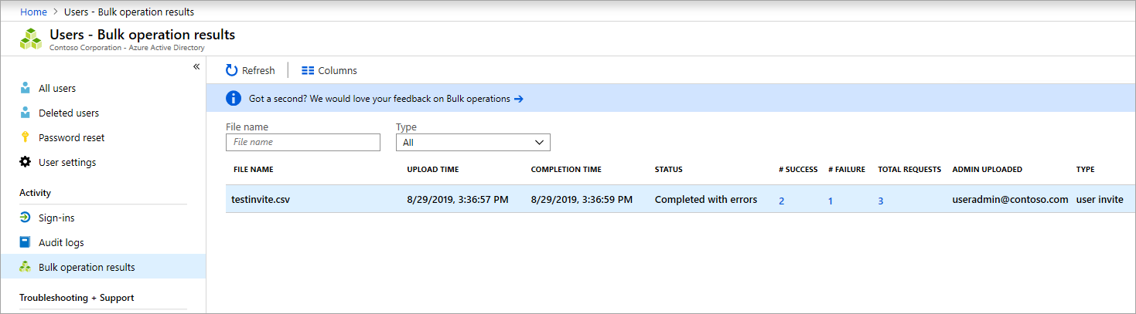The width and height of the screenshot is (1136, 314).
Task: Click the Sign-ins icon
Action: [26, 218]
